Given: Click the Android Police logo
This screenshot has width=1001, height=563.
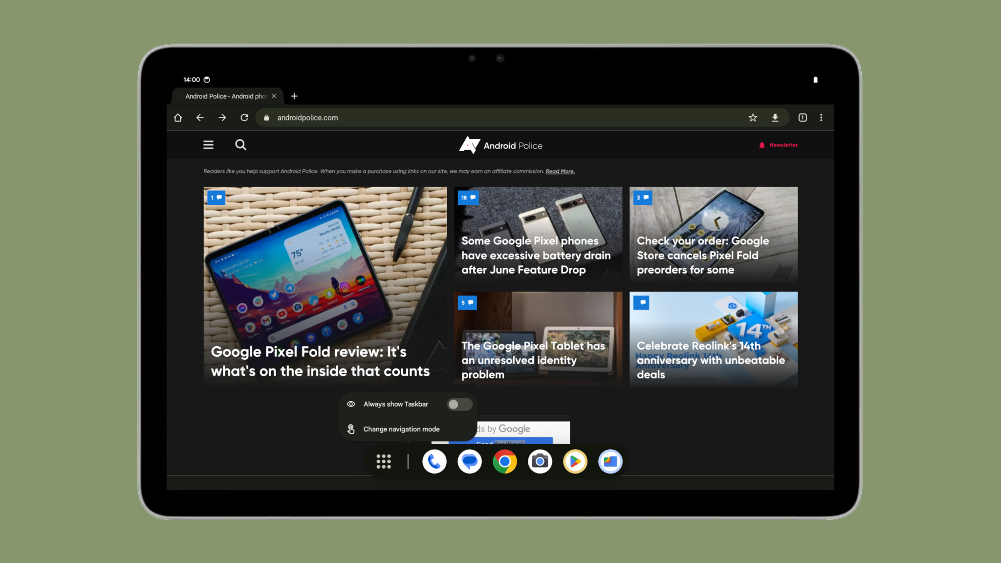Looking at the screenshot, I should coord(501,145).
